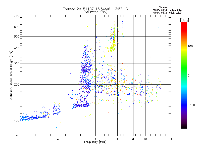This screenshot has height=151, width=201.
Task: Pick the black bottom of the colorbar
Action: point(184,127)
